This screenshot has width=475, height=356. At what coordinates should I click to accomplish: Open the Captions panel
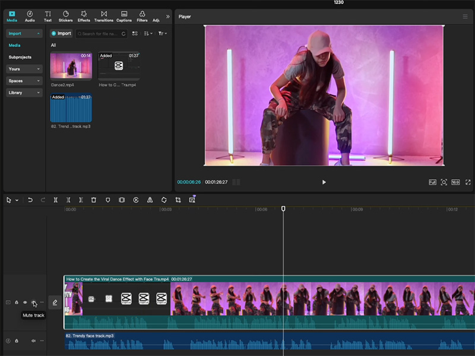coord(124,16)
